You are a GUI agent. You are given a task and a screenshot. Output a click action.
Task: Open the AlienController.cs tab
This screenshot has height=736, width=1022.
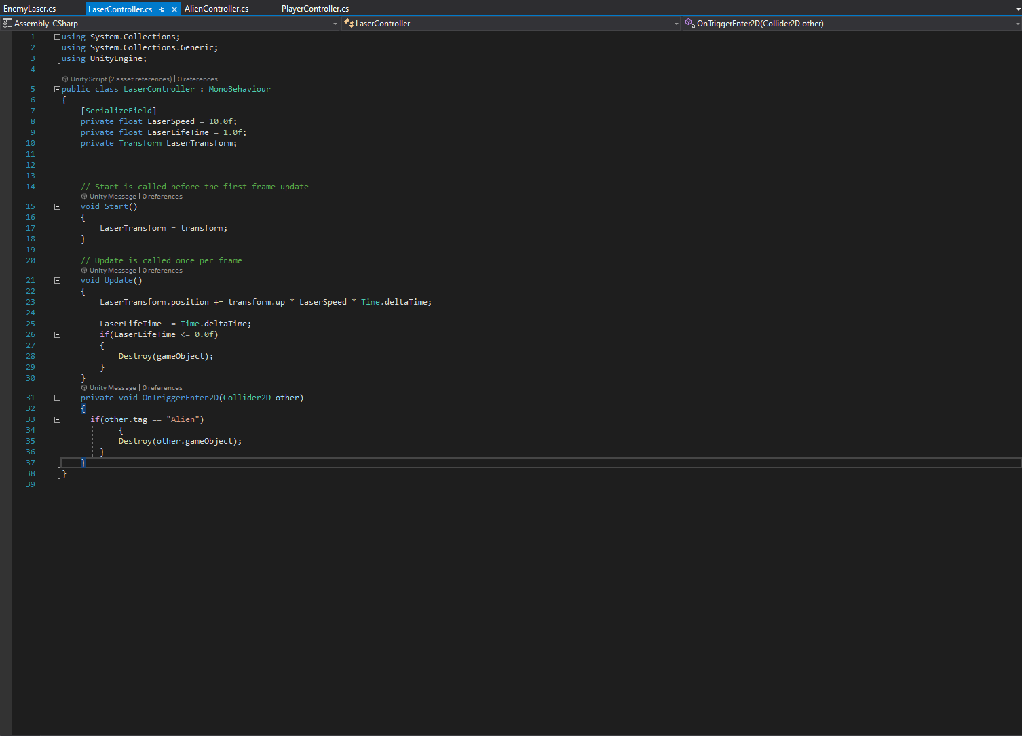click(216, 9)
